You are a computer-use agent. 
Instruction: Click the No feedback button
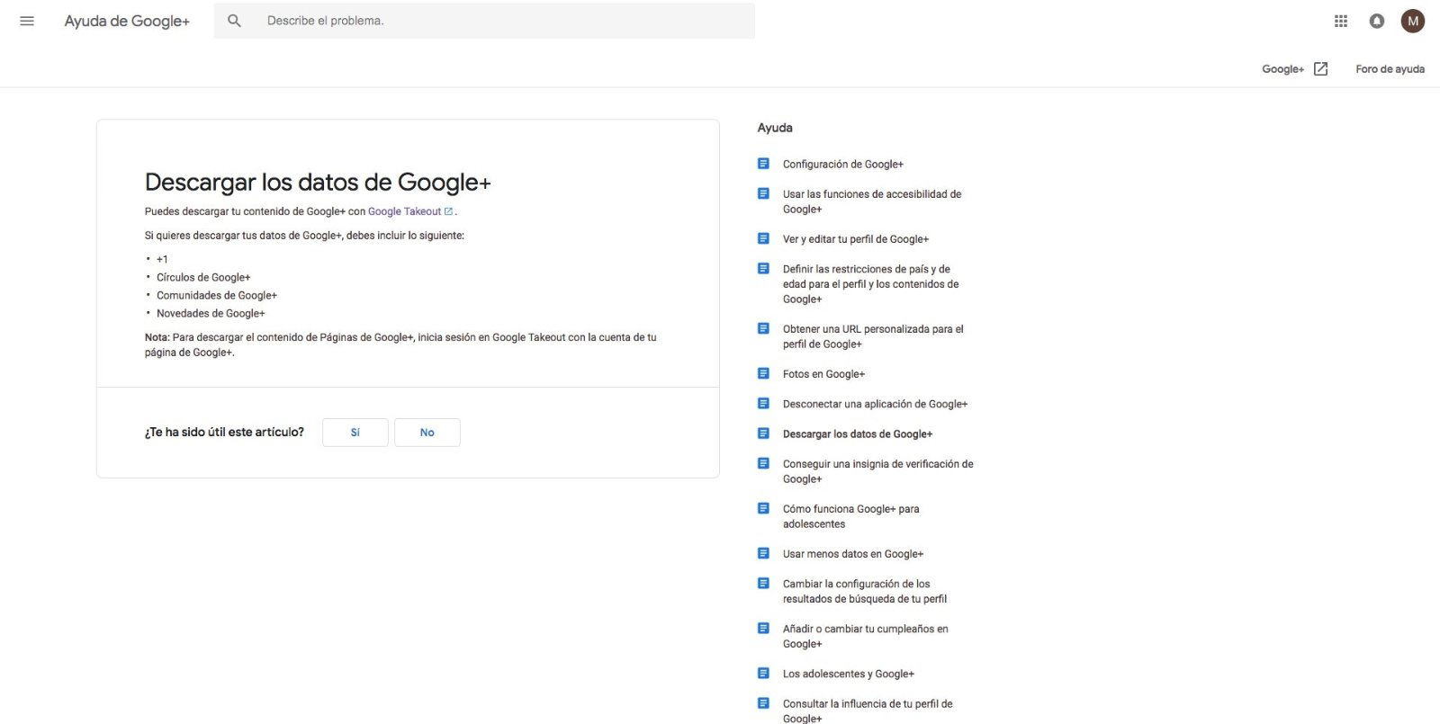427,433
